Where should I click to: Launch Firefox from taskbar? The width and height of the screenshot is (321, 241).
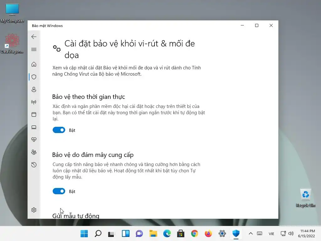tap(208, 233)
